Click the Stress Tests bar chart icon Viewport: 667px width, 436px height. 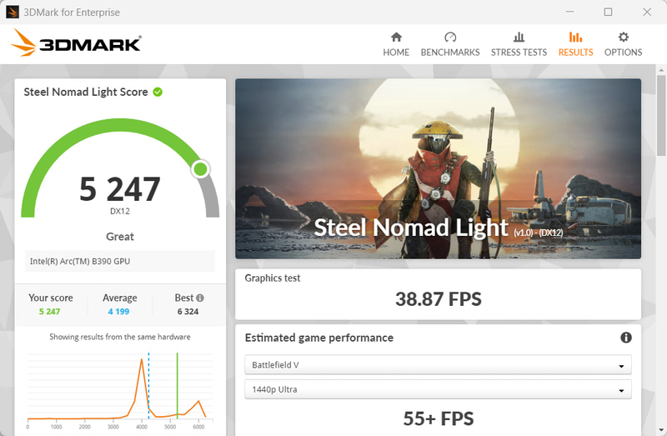519,37
